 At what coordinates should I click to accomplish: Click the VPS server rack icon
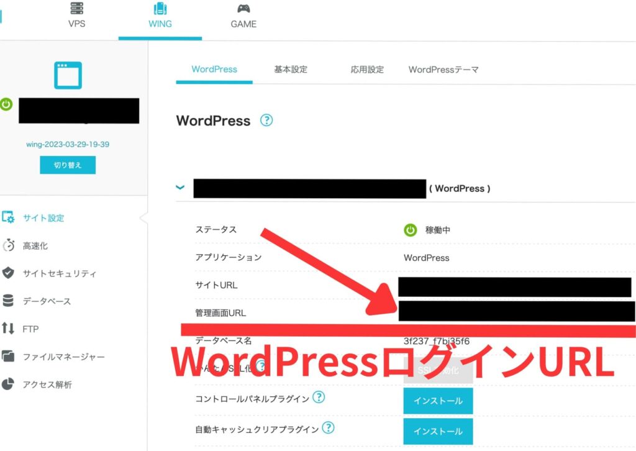click(76, 8)
